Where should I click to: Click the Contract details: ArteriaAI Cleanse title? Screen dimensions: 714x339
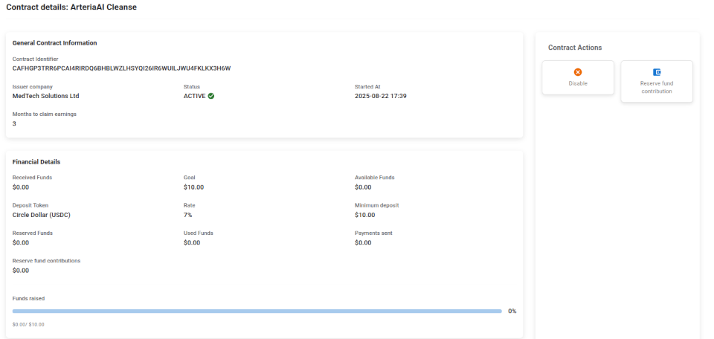pyautogui.click(x=71, y=7)
